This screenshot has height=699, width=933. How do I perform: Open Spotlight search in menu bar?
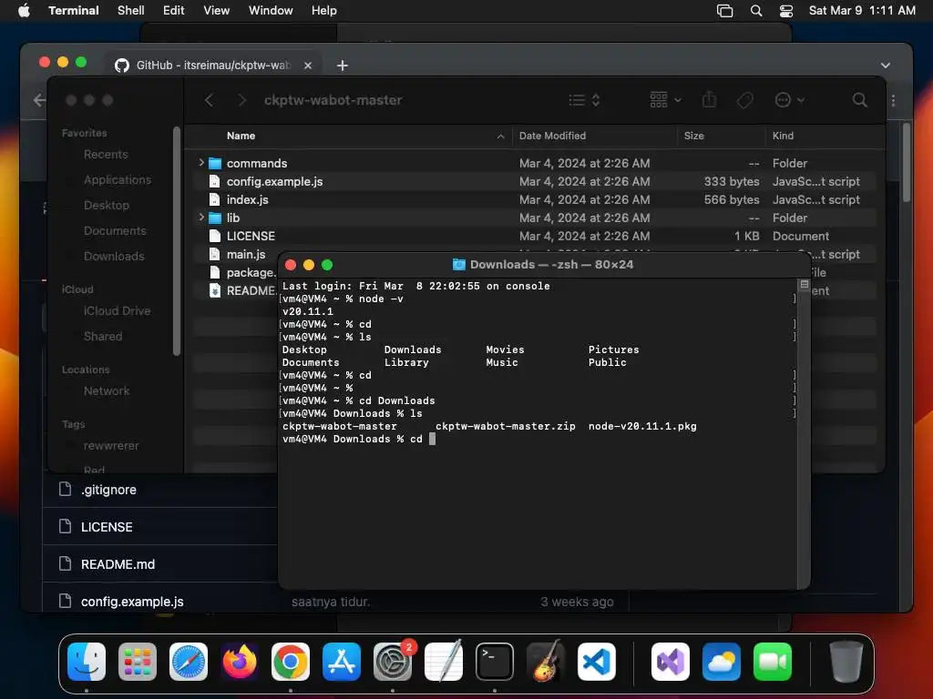pyautogui.click(x=756, y=11)
